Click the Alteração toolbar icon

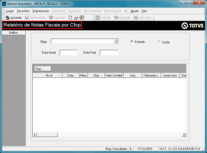[x=136, y=18]
